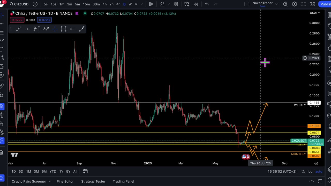Select the 15s timeframe
The width and height of the screenshot is (331, 186).
pos(54,4)
